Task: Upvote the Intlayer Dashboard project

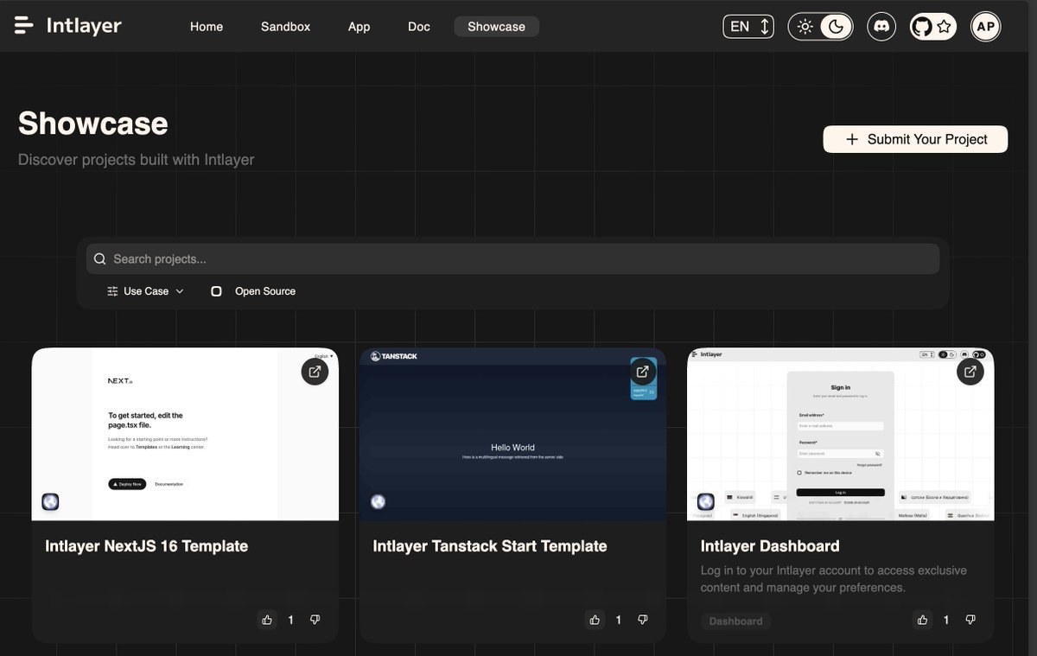Action: (923, 620)
